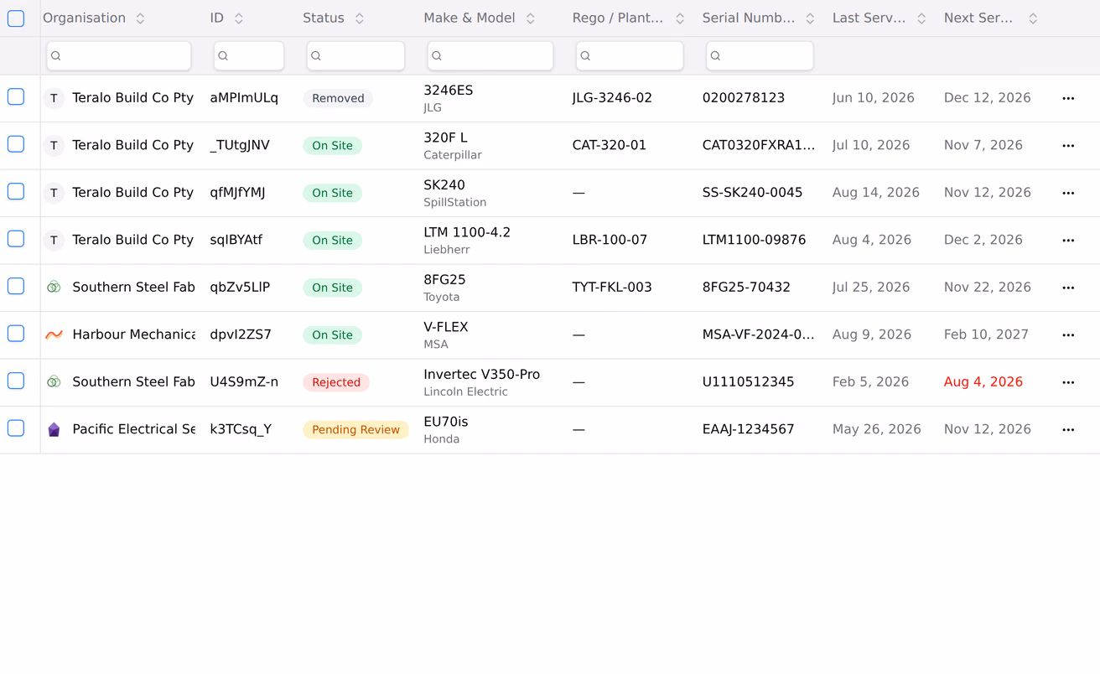This screenshot has height=674, width=1100.
Task: Focus the Status filter search field
Action: [355, 56]
